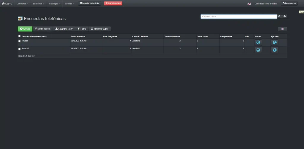Run the Prueba2 survey with Ejecutar
The width and height of the screenshot is (304, 149).
point(275,50)
